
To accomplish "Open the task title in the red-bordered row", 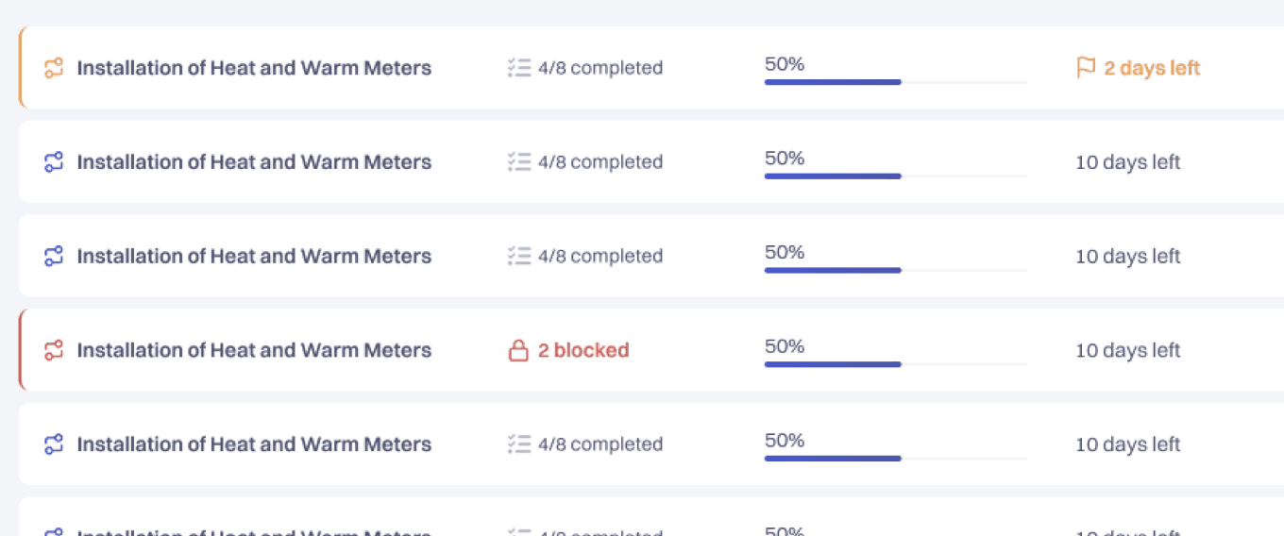I will [x=254, y=350].
